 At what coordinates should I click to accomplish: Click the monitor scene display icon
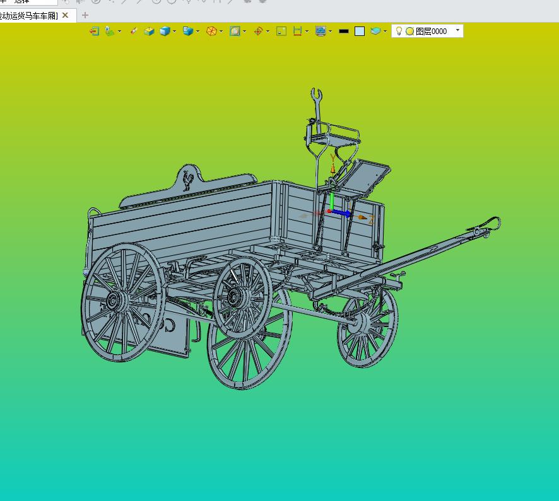click(321, 32)
